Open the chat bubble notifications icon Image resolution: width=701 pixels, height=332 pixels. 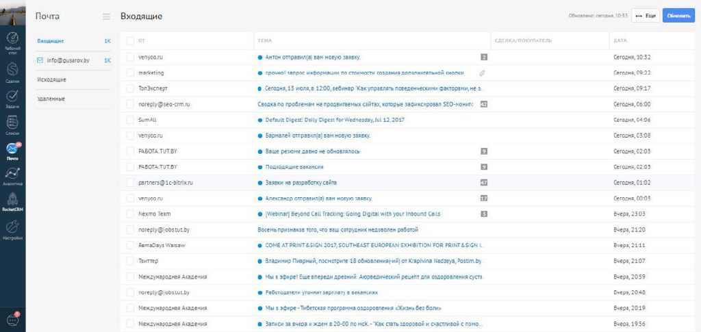pos(12,319)
